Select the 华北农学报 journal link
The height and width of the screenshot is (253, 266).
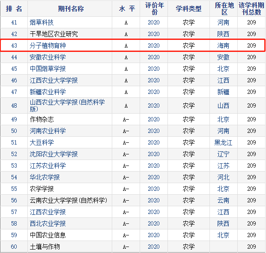tap(45, 177)
